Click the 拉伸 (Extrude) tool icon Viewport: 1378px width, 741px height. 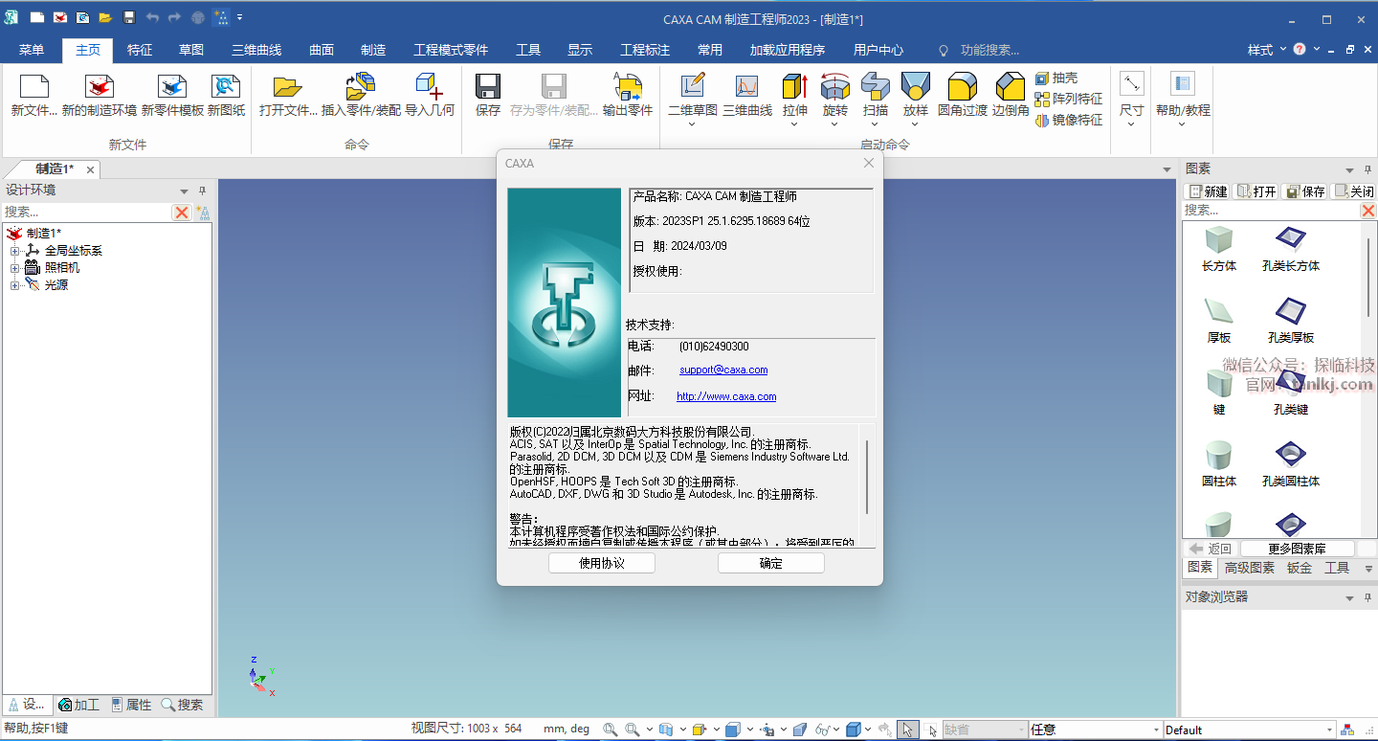(x=794, y=87)
